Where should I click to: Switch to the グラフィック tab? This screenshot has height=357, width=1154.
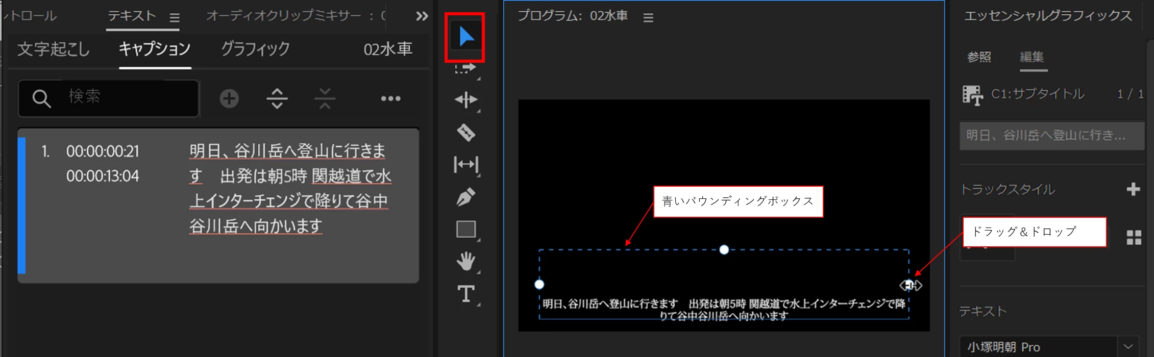[x=255, y=49]
